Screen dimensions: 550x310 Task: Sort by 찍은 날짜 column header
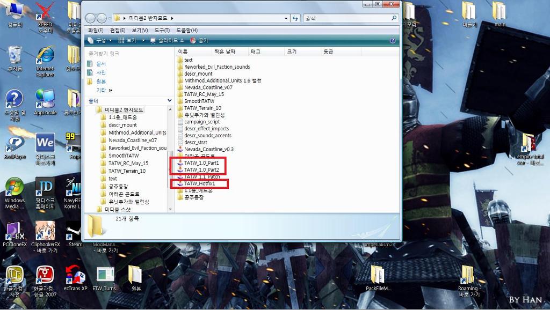(x=230, y=52)
